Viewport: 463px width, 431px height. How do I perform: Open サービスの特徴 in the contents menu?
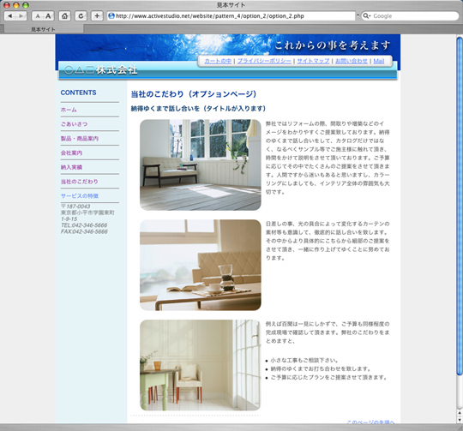pyautogui.click(x=80, y=196)
